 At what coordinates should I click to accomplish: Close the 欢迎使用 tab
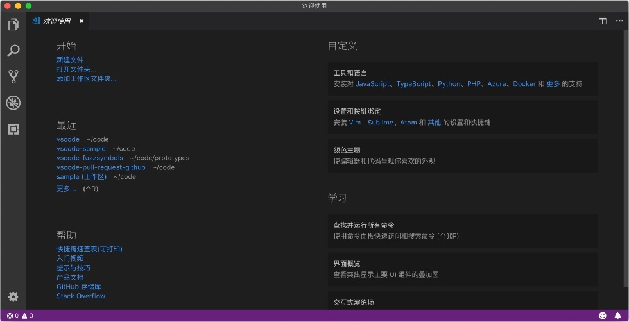click(x=82, y=21)
